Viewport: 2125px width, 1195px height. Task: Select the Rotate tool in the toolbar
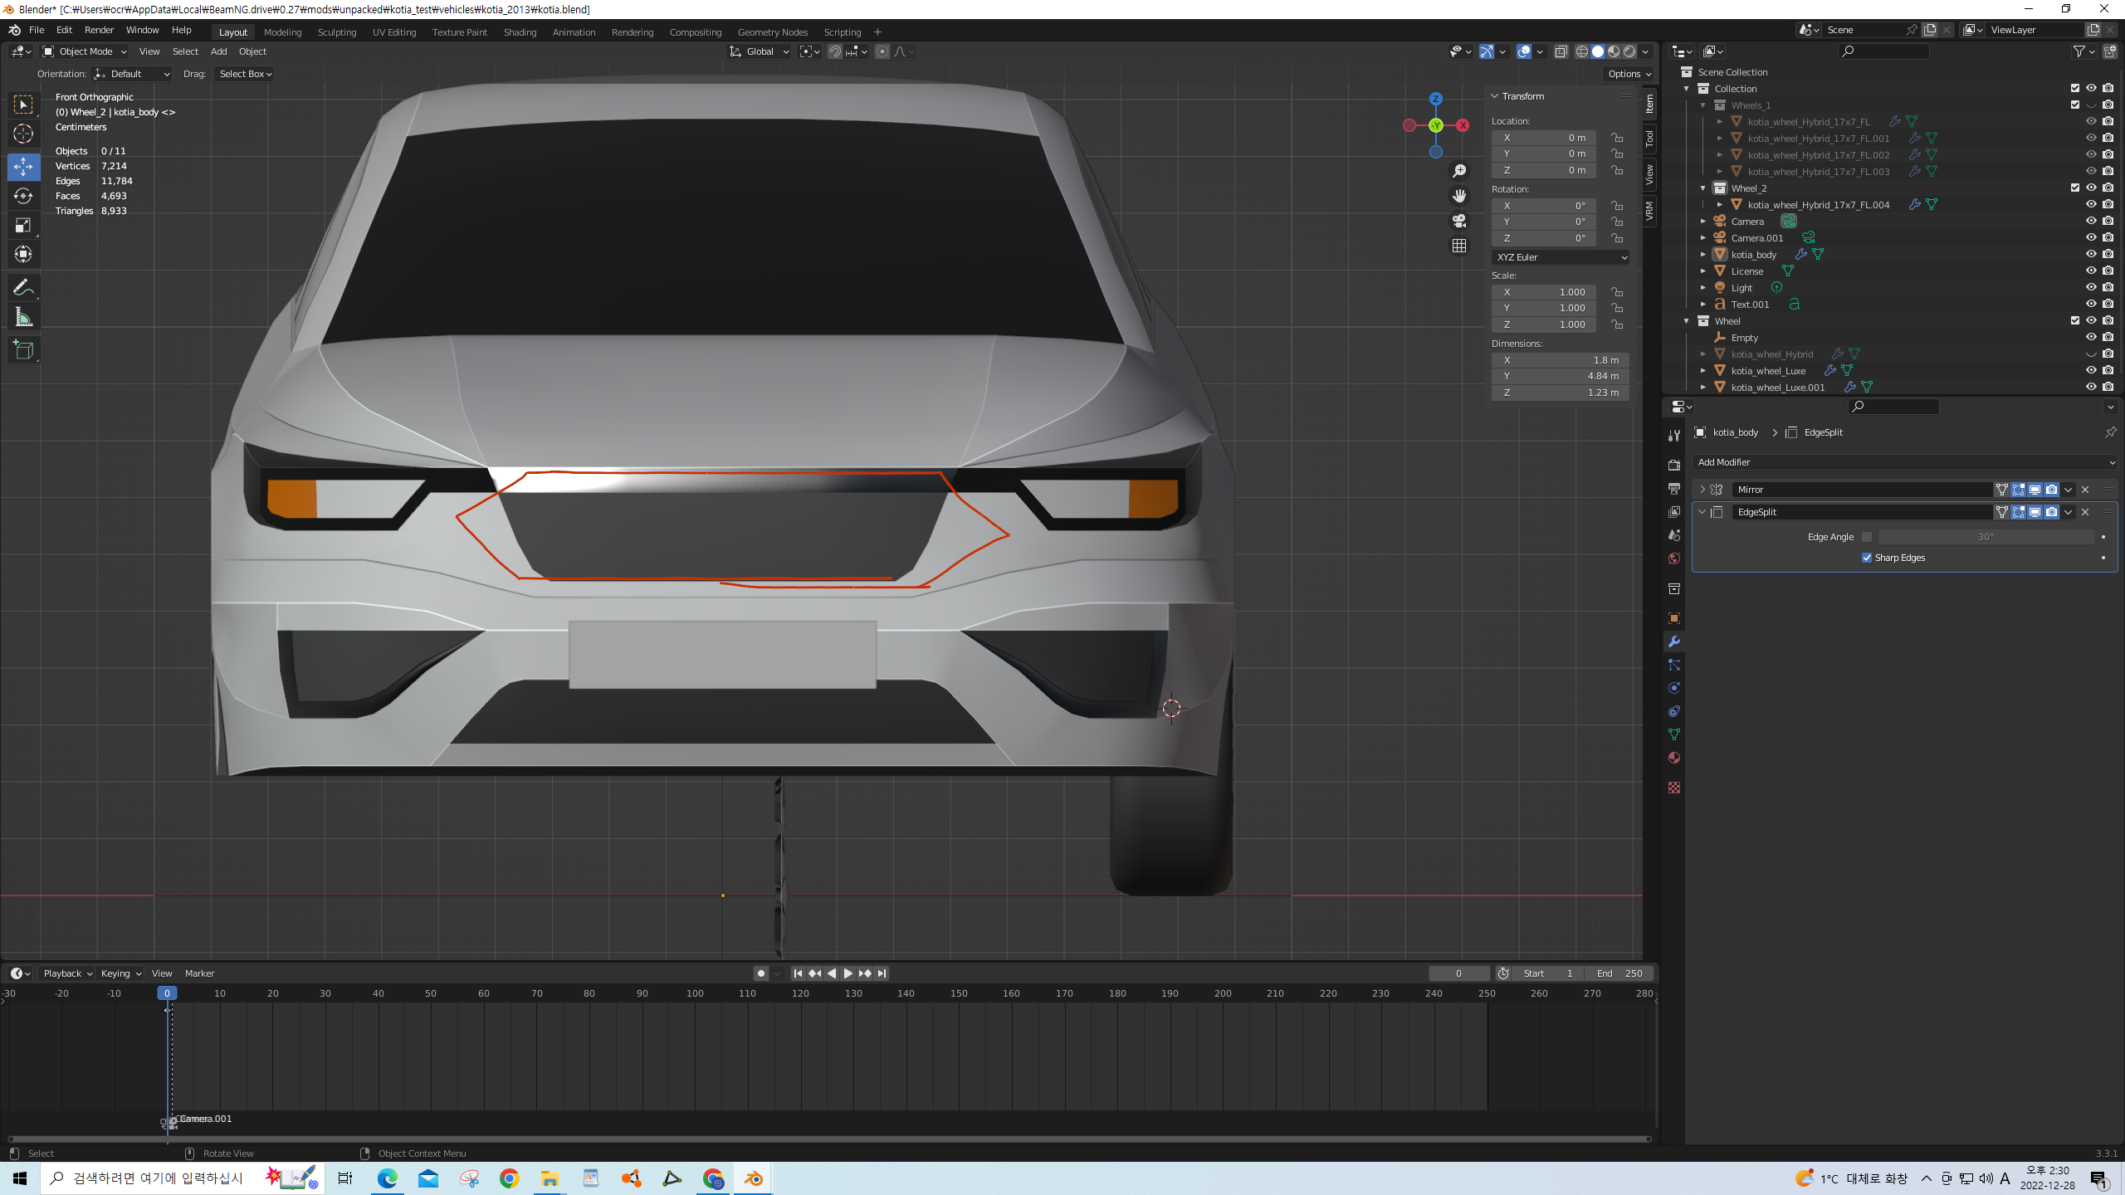pos(23,196)
